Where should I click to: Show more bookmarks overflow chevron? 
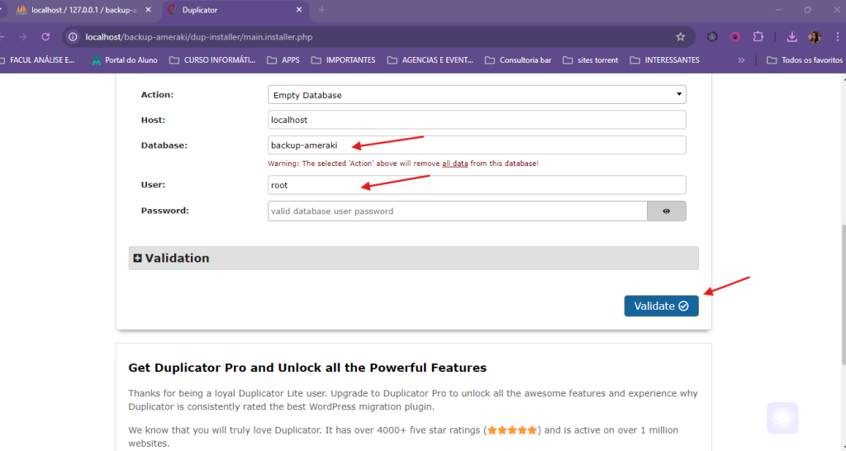coord(741,60)
